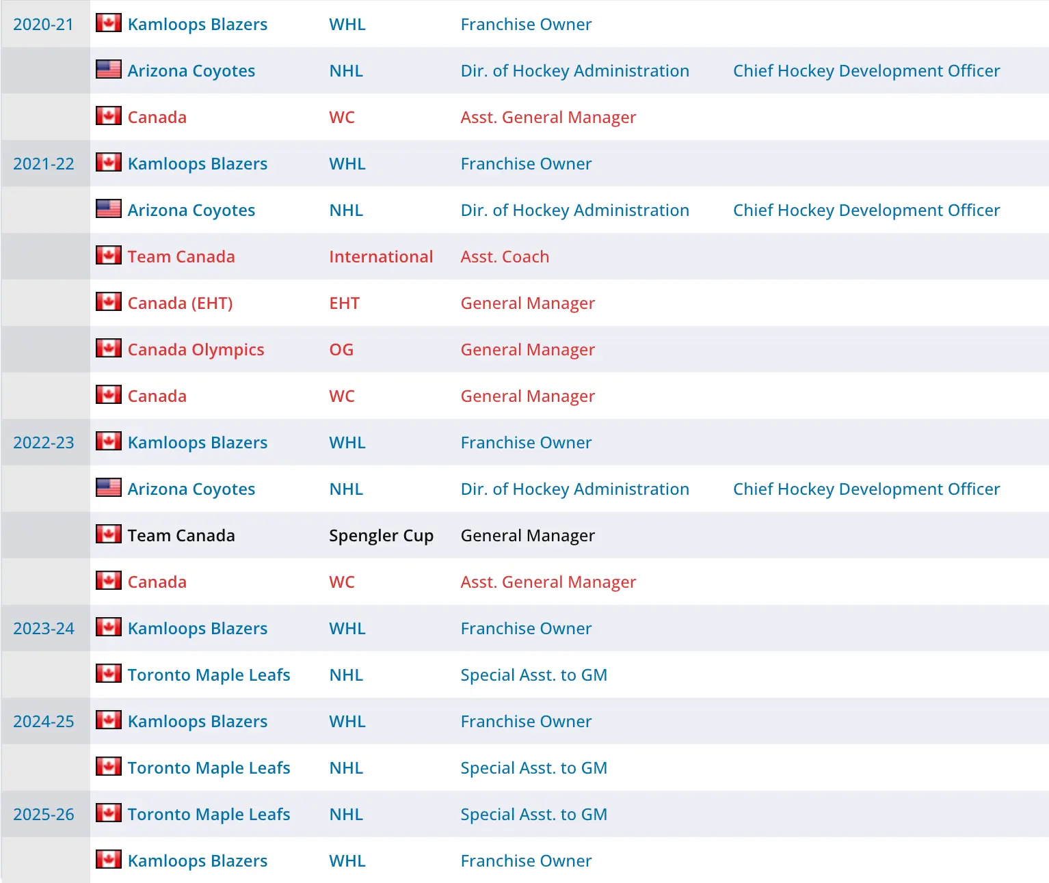Click the flag in the 2025-26 Toronto Maple Leafs row
The height and width of the screenshot is (883, 1049).
point(108,813)
